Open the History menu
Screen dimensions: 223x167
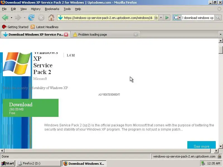[x=36, y=9]
